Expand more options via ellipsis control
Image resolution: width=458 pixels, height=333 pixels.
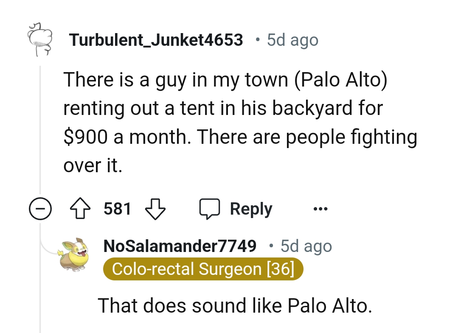pyautogui.click(x=320, y=208)
